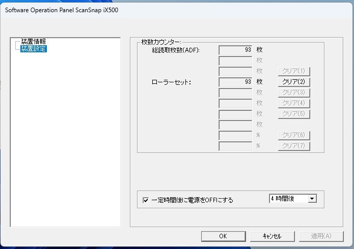The image size is (354, 249).
Task: Click the 総読取枚数(ADF) counter field
Action: click(x=235, y=50)
